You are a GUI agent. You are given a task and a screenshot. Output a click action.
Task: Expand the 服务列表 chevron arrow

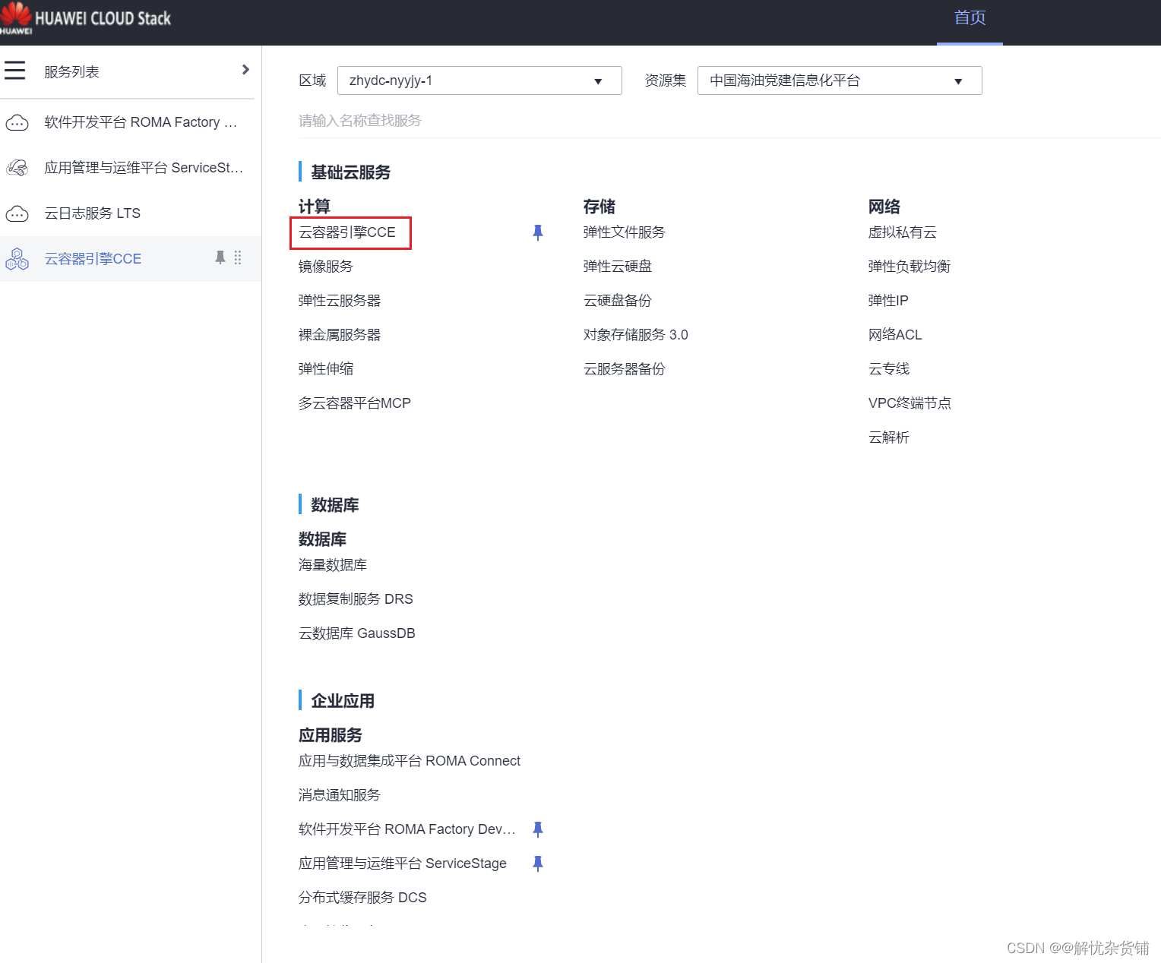click(x=245, y=70)
